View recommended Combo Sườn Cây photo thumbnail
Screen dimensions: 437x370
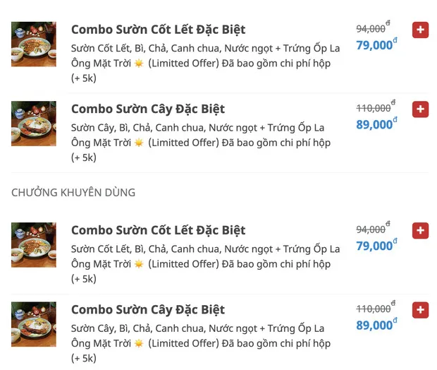(x=33, y=324)
